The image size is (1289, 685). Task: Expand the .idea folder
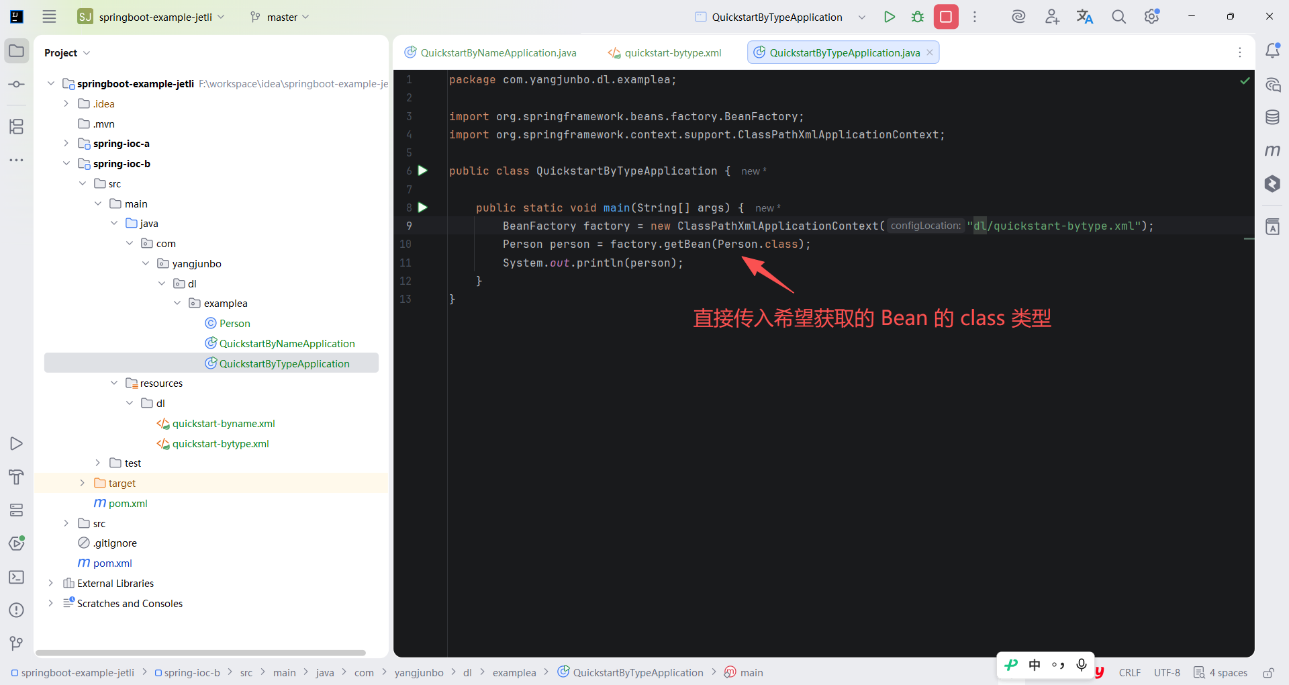click(x=66, y=103)
